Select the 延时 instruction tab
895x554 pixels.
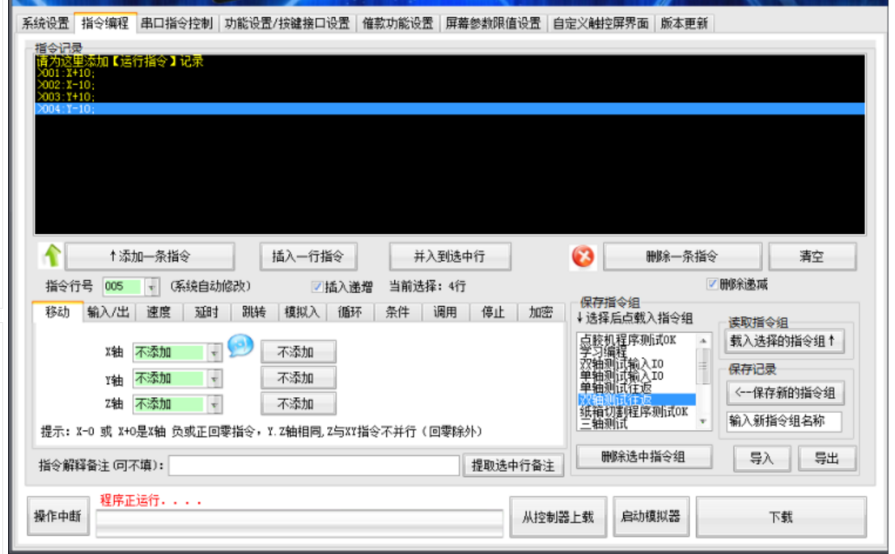click(x=207, y=313)
